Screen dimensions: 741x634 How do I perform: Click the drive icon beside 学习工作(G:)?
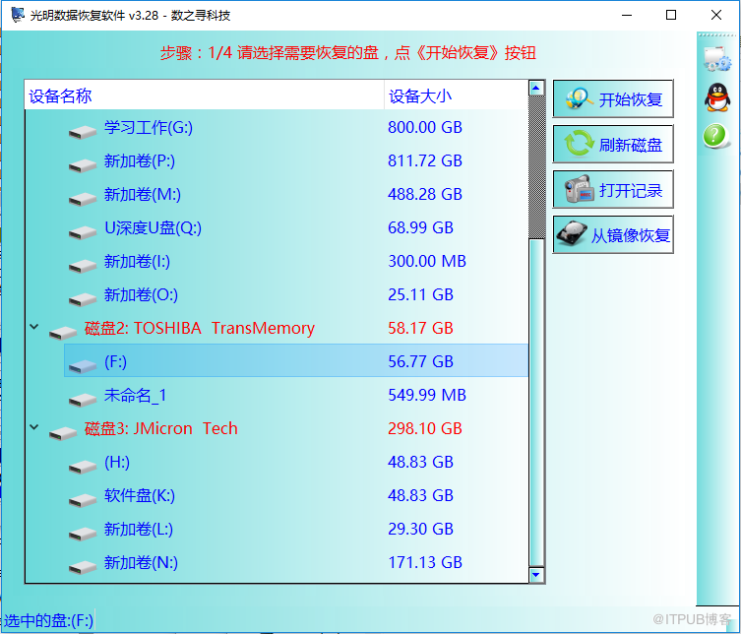(83, 132)
